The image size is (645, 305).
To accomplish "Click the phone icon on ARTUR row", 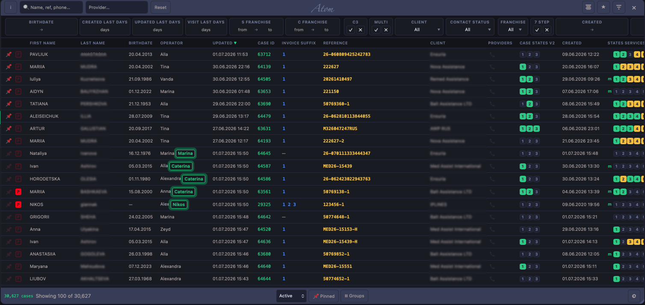I will (x=492, y=129).
